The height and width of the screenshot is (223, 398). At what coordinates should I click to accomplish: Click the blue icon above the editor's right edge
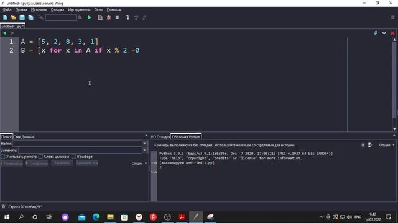[376, 33]
